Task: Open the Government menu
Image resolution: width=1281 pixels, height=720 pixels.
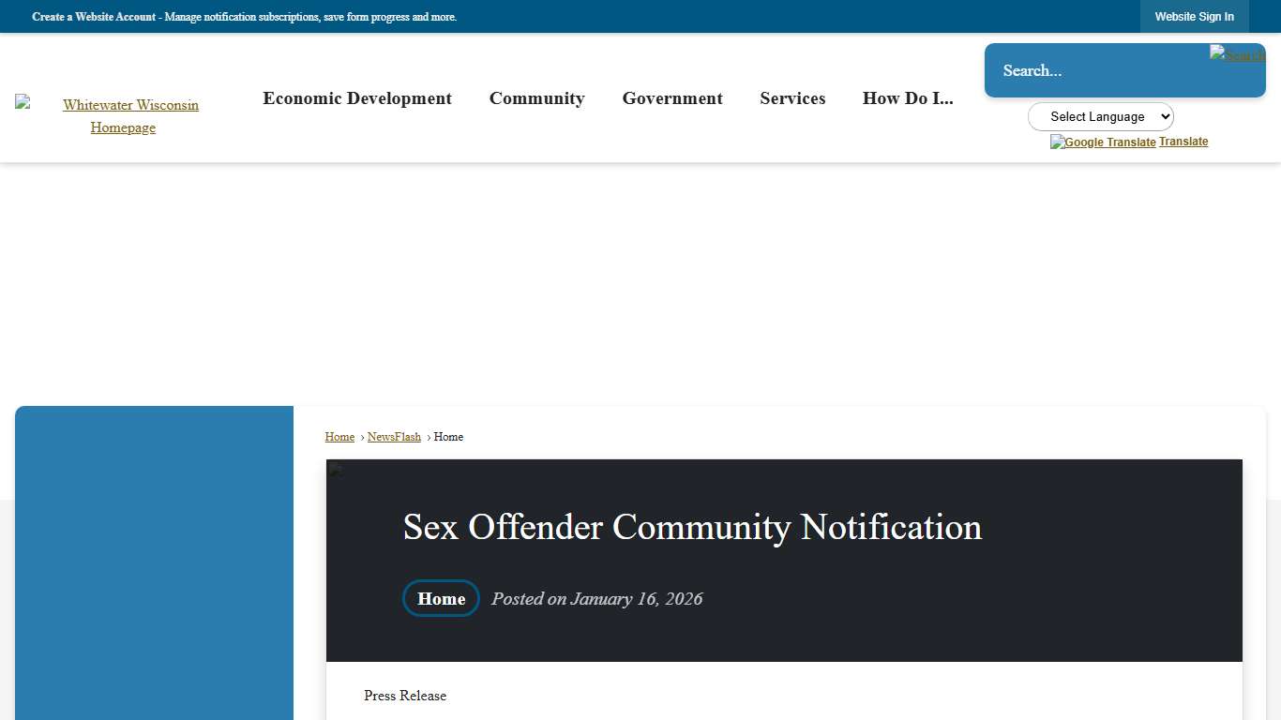Action: point(671,98)
